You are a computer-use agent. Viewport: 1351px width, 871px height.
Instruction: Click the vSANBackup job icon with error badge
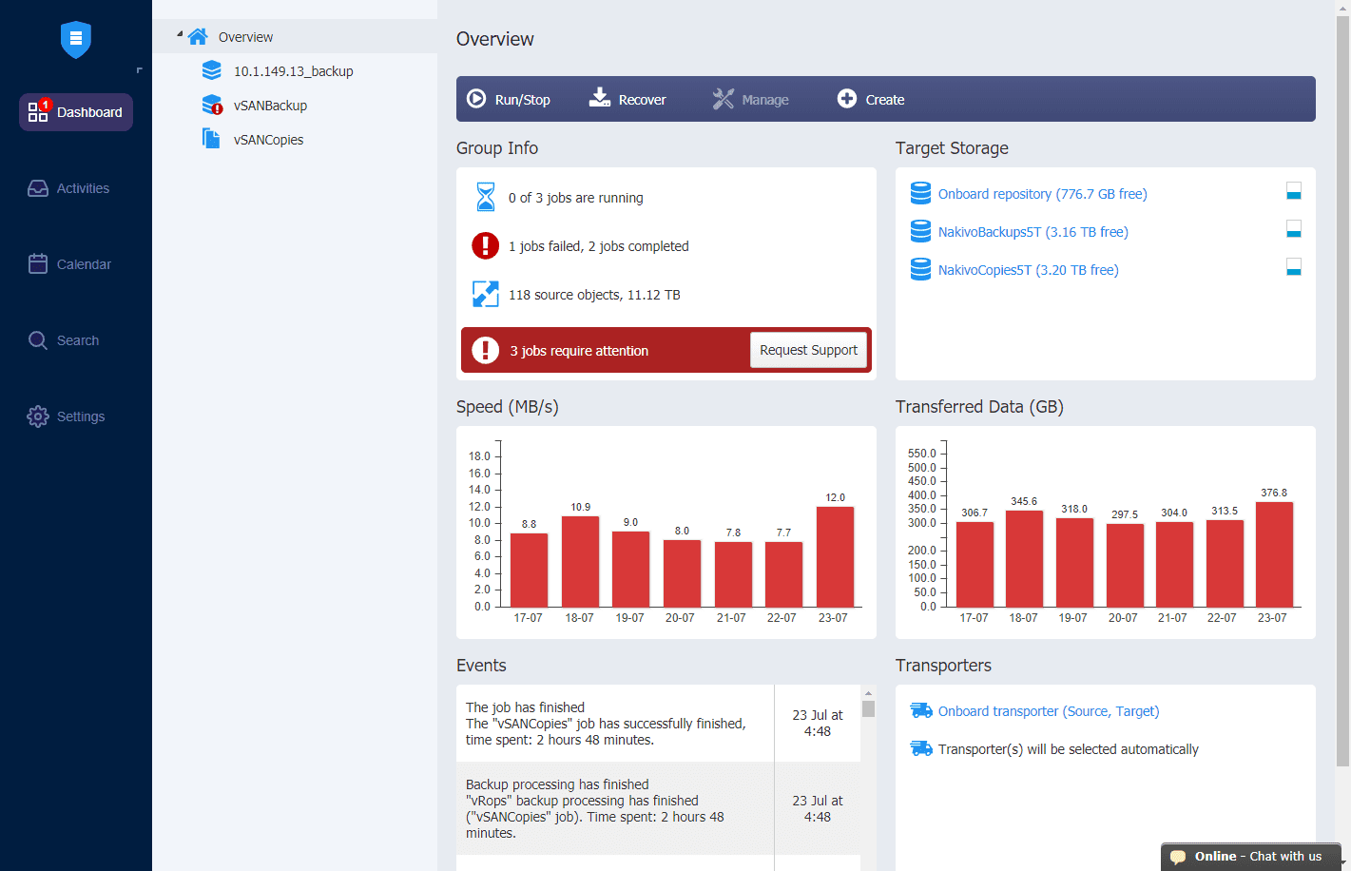pyautogui.click(x=210, y=105)
